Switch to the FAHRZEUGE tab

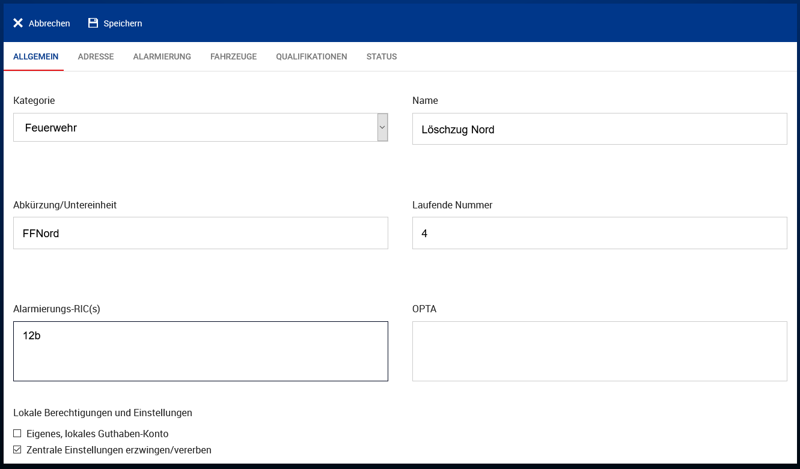click(x=234, y=56)
